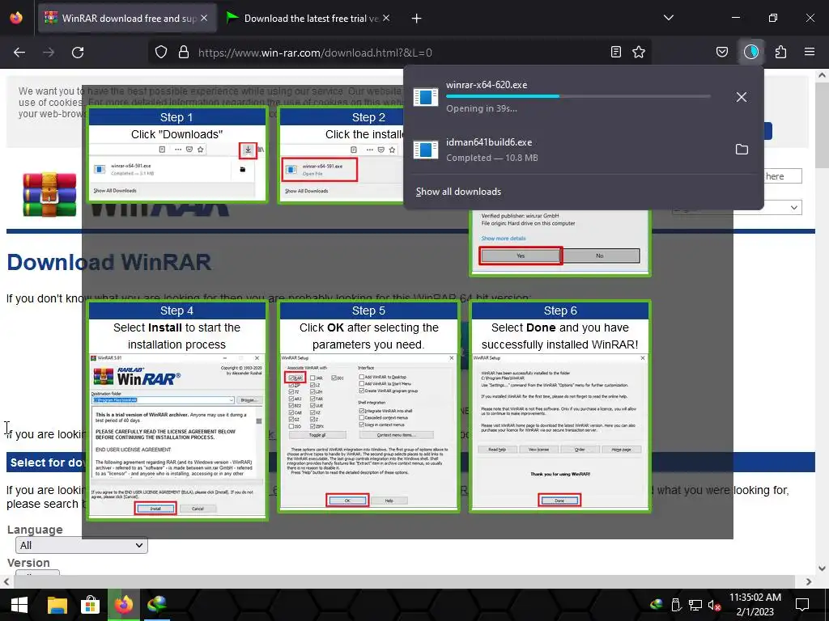The image size is (829, 621).
Task: Close the latest free trial tab
Action: pos(386,18)
